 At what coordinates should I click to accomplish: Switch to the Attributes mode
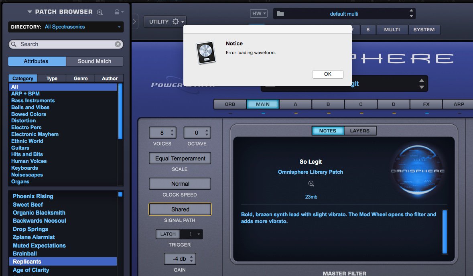(37, 61)
